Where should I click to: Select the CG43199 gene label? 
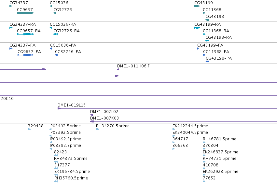(203, 3)
